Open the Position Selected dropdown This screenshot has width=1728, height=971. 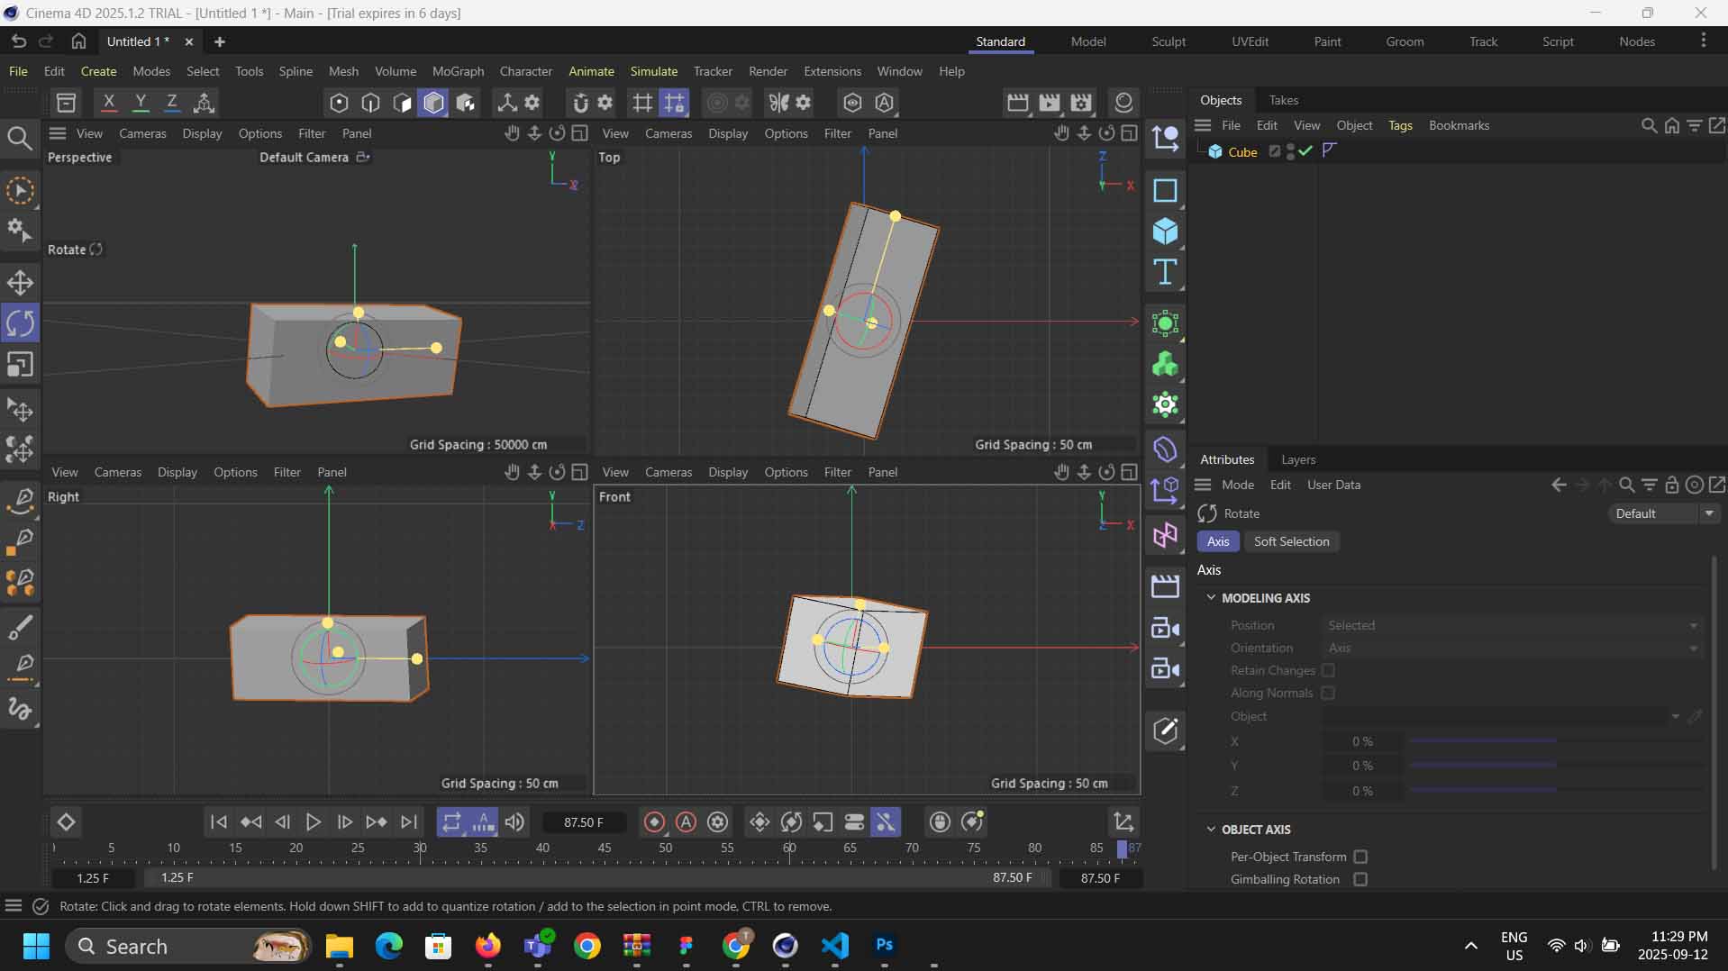pos(1692,625)
